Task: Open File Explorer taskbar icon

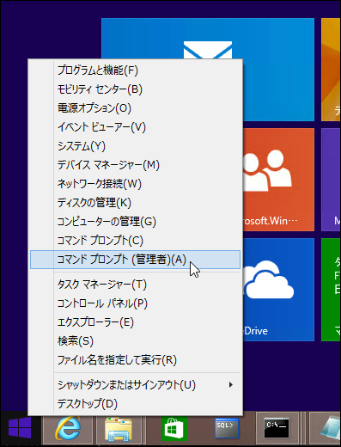Action: click(119, 429)
